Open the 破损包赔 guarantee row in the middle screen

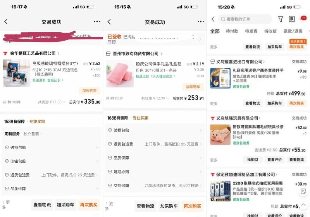coord(155,130)
